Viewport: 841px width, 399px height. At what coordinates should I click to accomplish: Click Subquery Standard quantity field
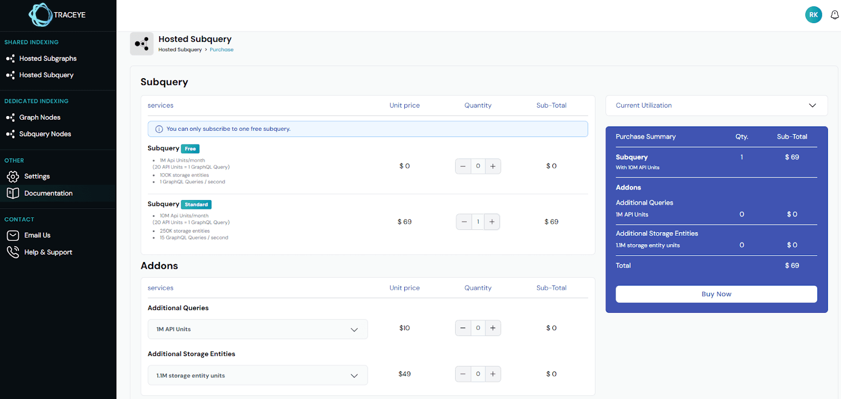(478, 222)
